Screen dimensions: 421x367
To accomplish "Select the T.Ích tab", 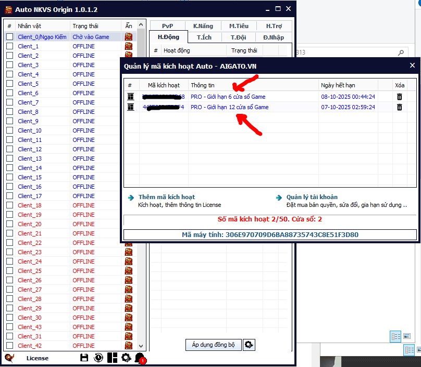I will (x=204, y=37).
